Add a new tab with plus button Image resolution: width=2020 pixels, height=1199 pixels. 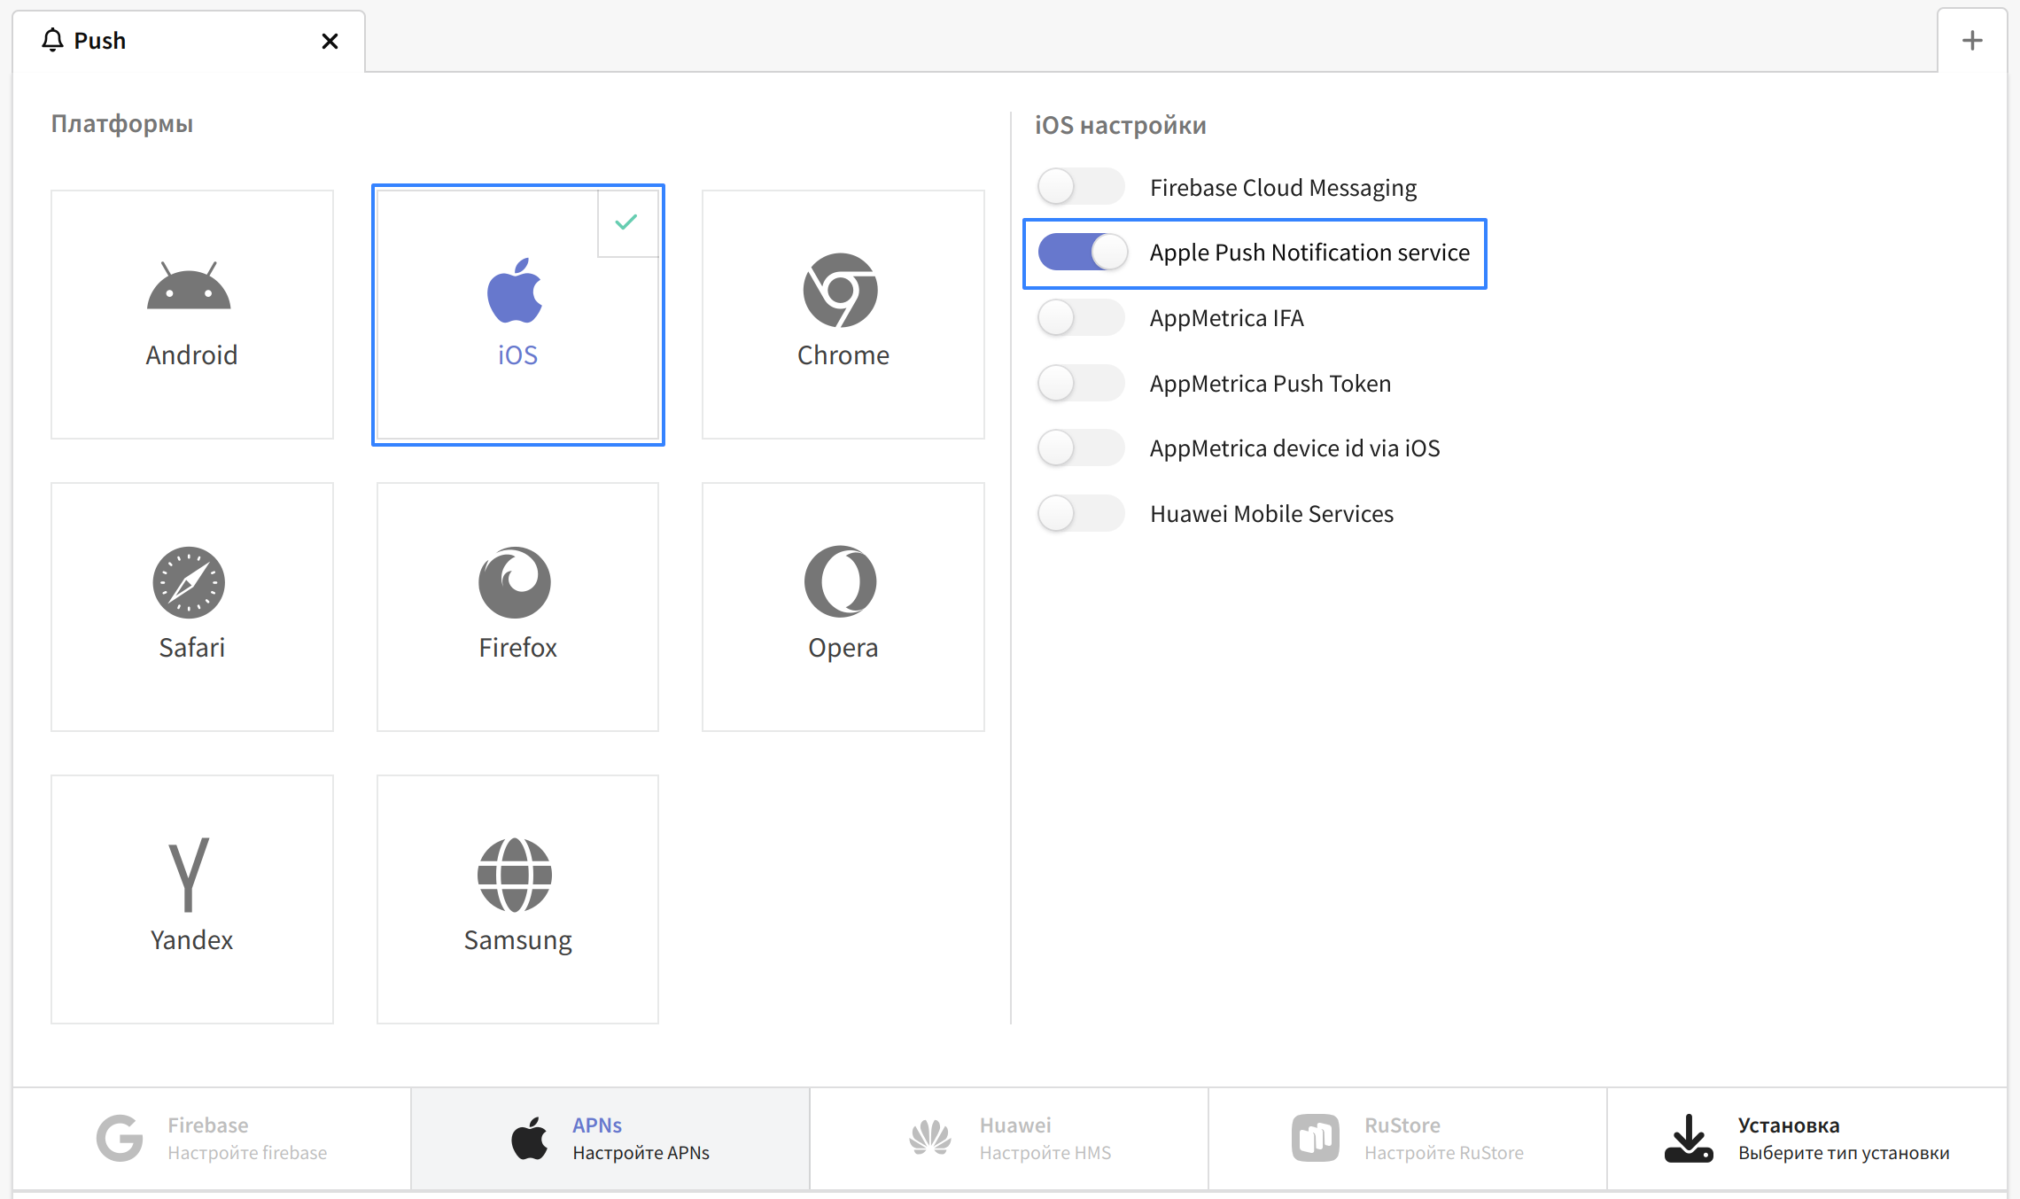pos(1971,41)
